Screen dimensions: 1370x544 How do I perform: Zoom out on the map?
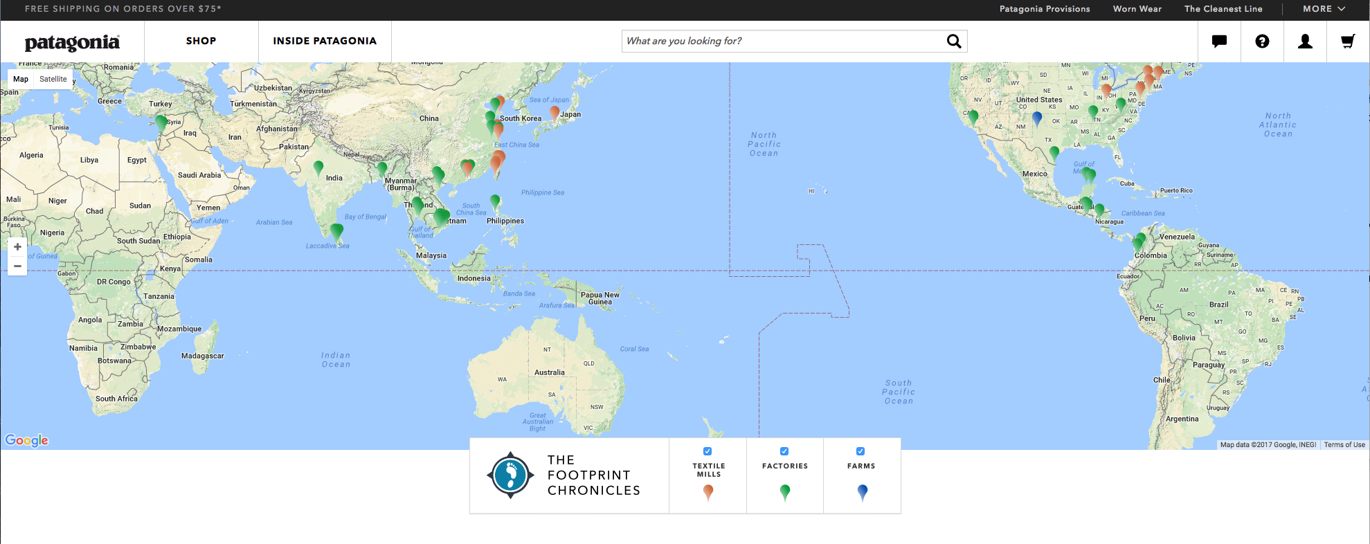tap(17, 266)
